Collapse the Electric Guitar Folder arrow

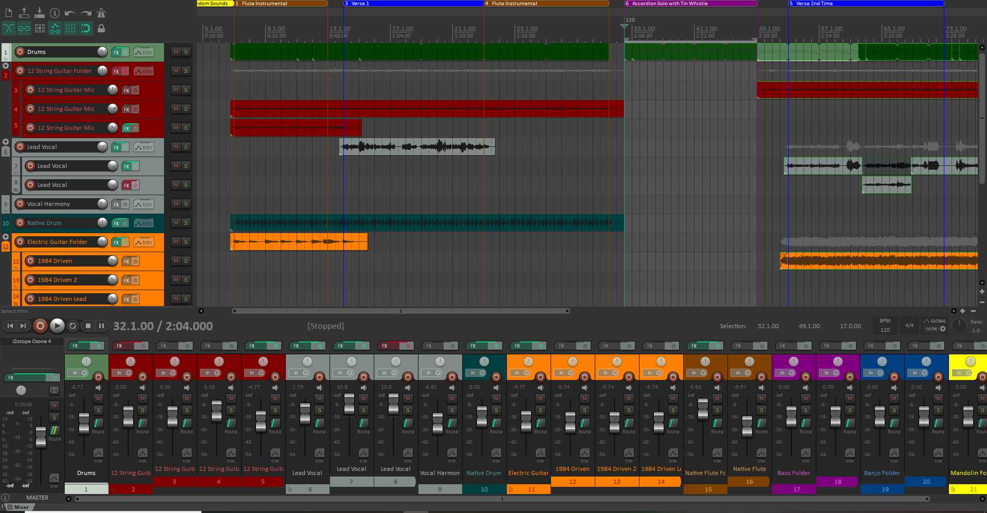[x=6, y=237]
